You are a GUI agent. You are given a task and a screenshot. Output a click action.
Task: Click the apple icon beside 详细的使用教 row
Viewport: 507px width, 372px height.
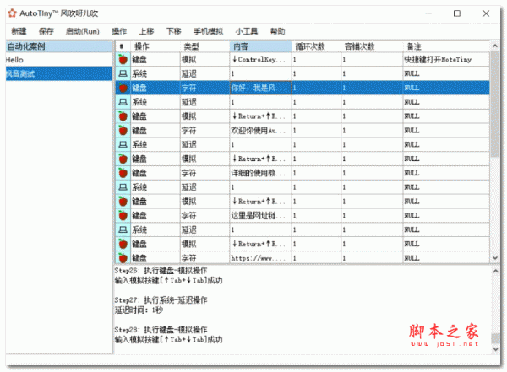(123, 173)
